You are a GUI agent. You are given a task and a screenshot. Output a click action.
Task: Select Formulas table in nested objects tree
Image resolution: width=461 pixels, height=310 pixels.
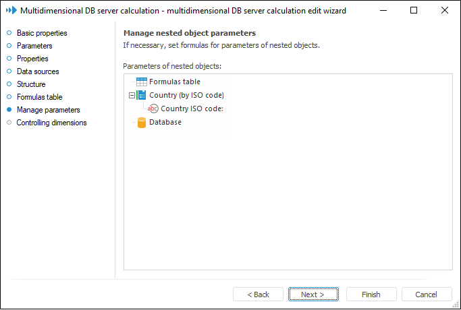pyautogui.click(x=174, y=82)
